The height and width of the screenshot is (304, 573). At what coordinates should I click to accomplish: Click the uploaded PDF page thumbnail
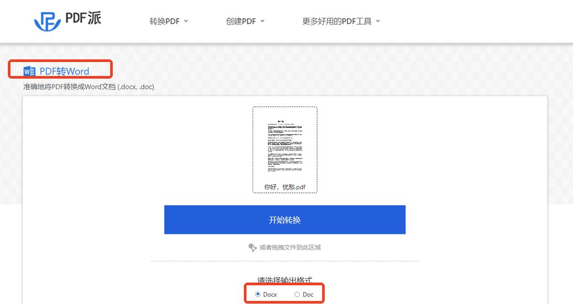(285, 145)
